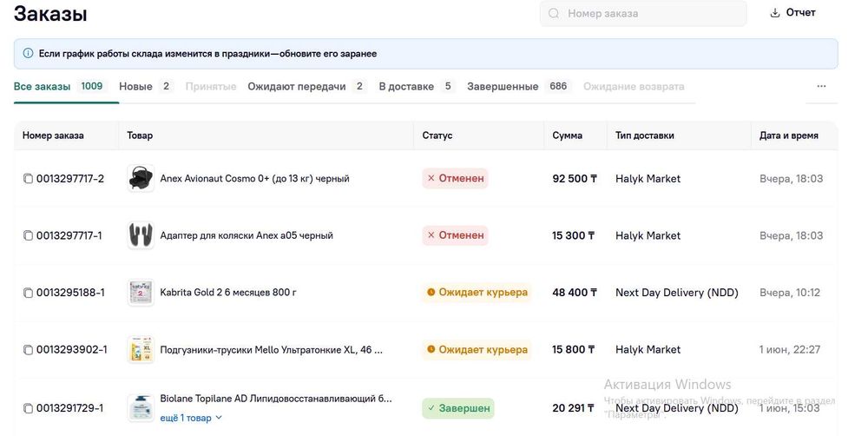The width and height of the screenshot is (868, 436).
Task: Click 'Подгузники-трусики Mello' product name
Action: coord(271,349)
